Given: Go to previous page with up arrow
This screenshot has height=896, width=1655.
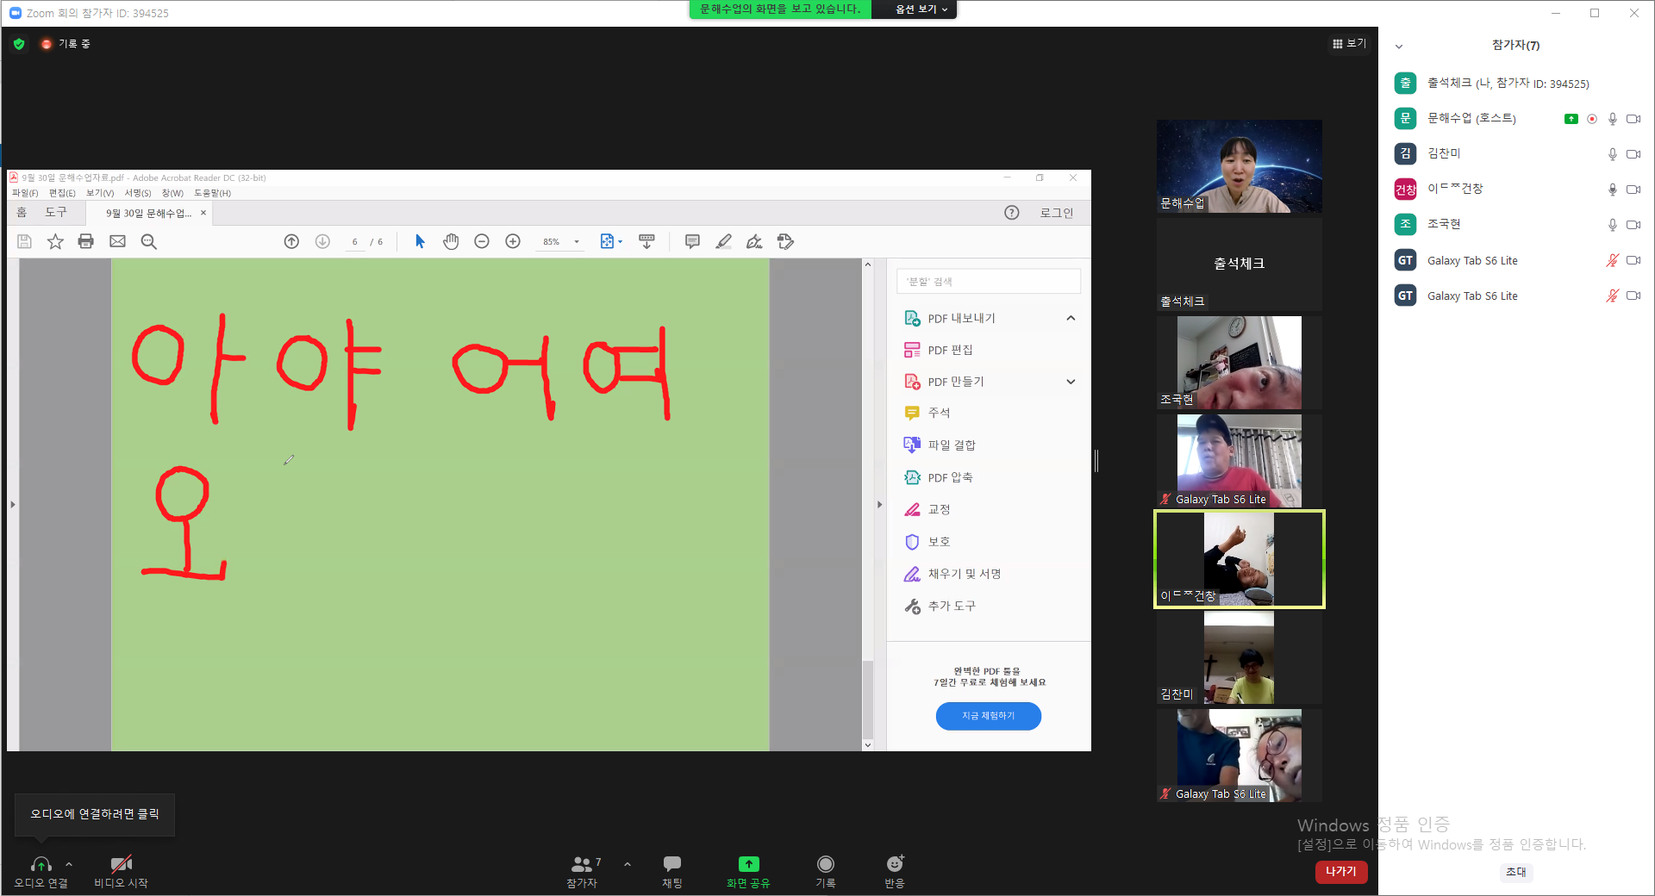Looking at the screenshot, I should pos(291,242).
